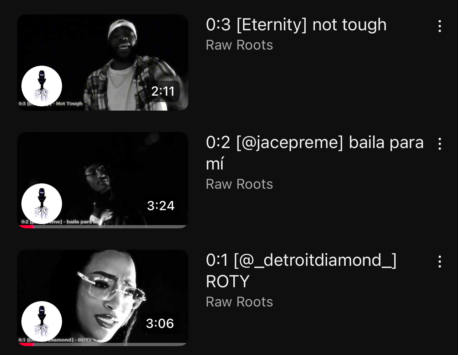
Task: Click the 3:24 duration badge
Action: (x=161, y=206)
